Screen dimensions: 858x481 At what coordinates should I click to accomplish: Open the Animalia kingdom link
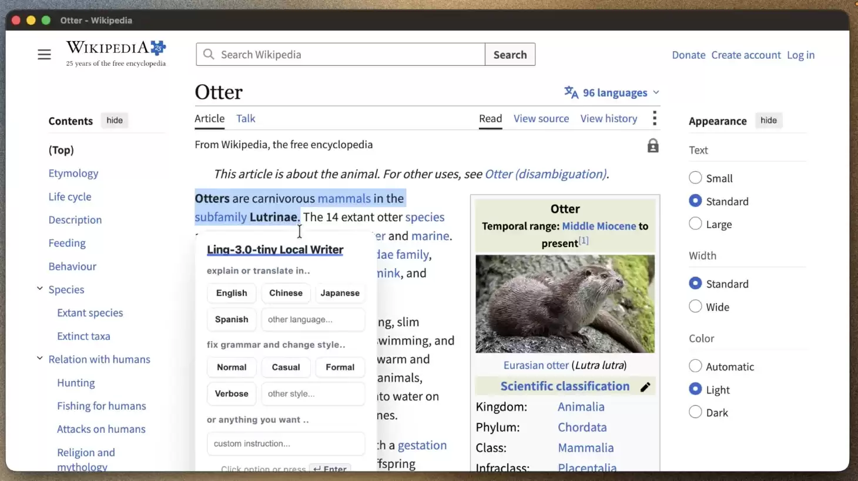[x=581, y=406]
